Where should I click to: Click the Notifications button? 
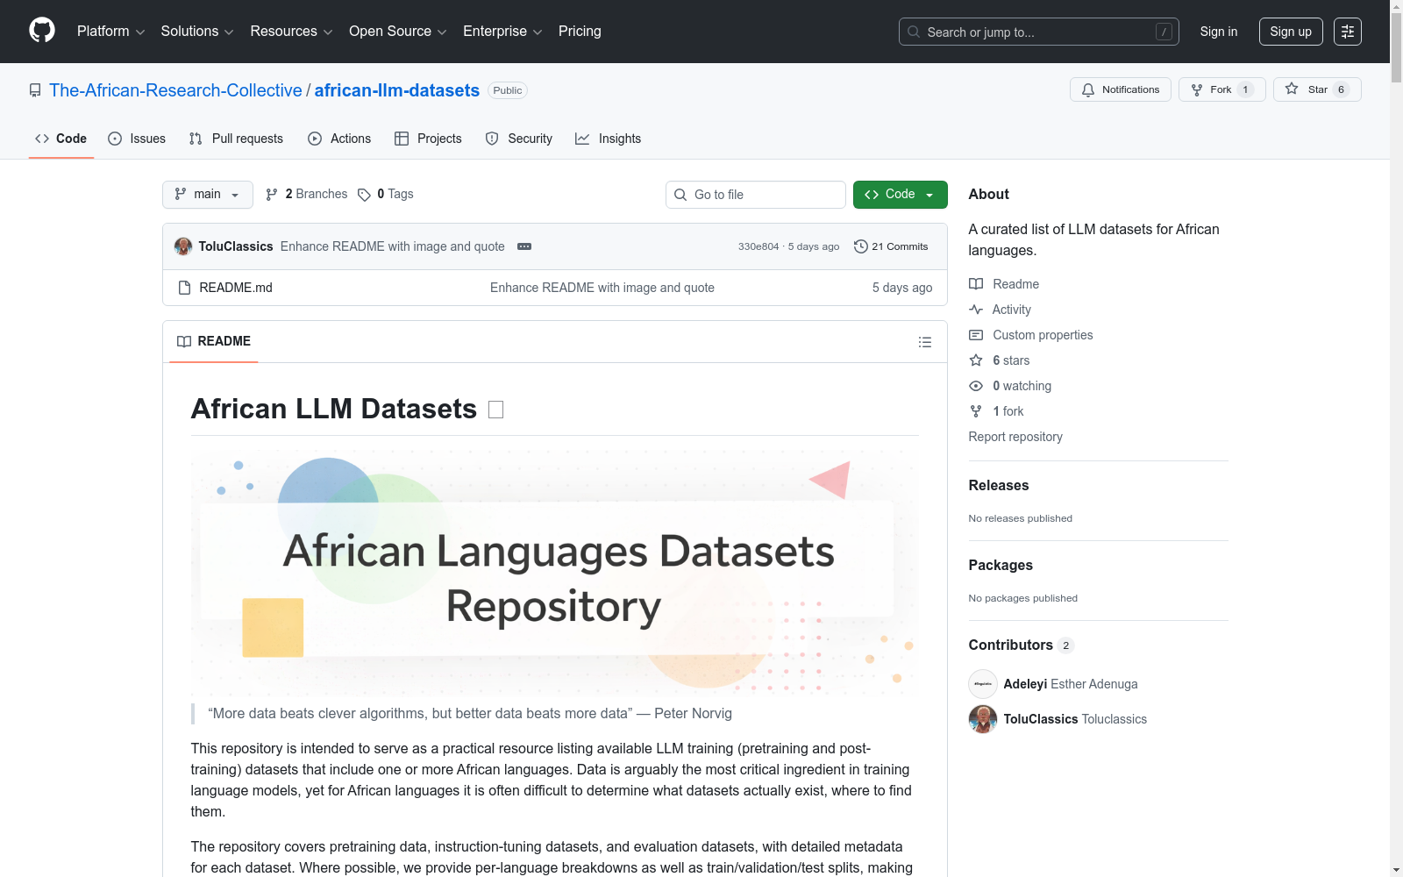click(x=1121, y=89)
